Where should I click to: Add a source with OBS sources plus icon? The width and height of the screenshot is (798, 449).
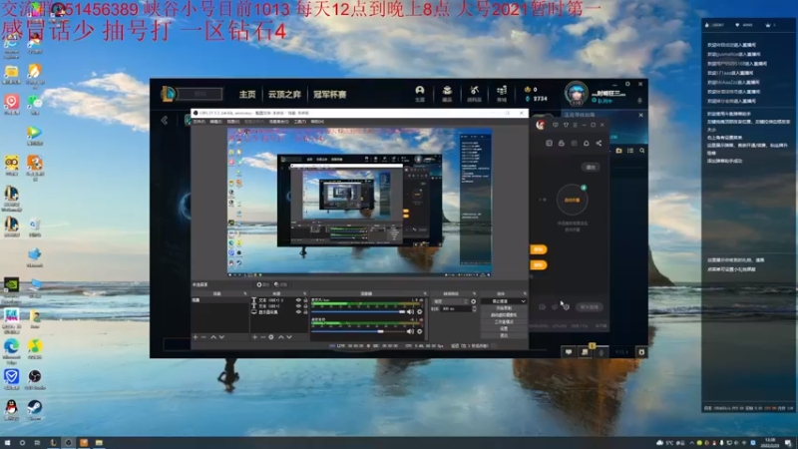coord(254,337)
